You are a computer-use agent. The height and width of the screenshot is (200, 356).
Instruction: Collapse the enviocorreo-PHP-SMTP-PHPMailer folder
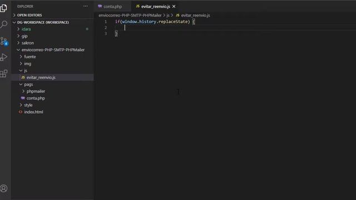point(52,49)
